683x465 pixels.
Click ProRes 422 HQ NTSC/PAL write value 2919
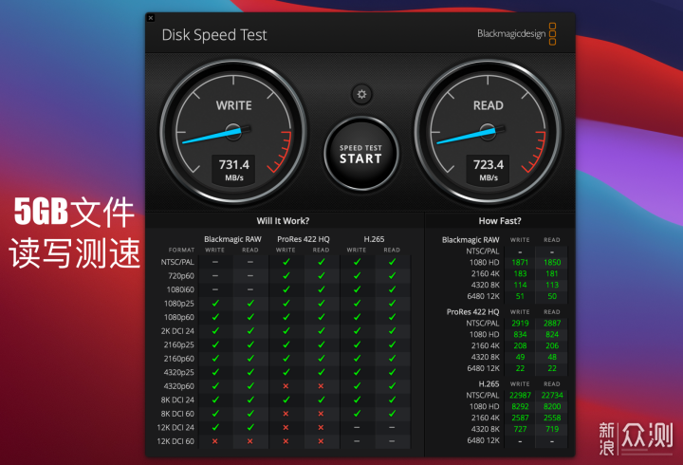(x=520, y=324)
